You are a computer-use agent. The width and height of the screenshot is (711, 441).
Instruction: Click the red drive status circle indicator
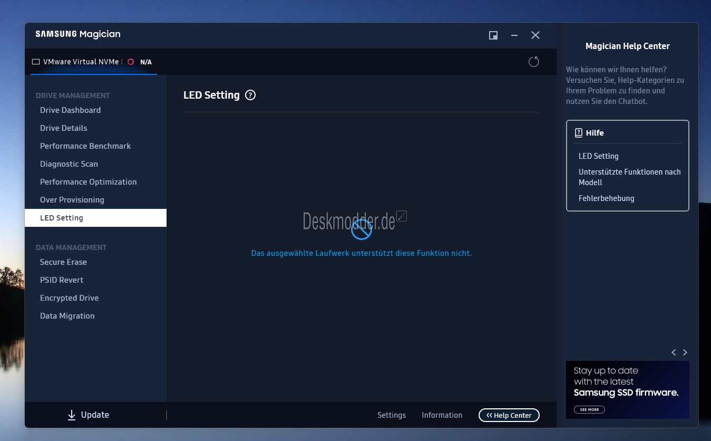tap(131, 62)
